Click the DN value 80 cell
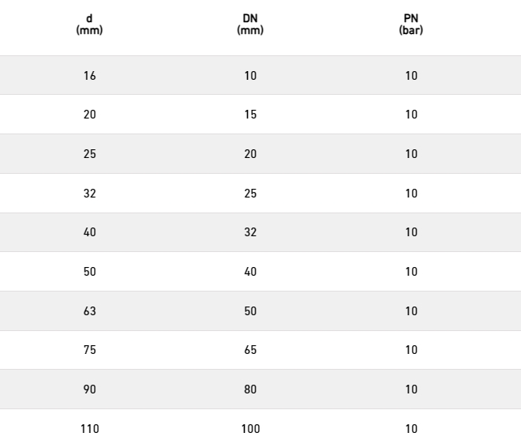This screenshot has width=521, height=444. (250, 389)
